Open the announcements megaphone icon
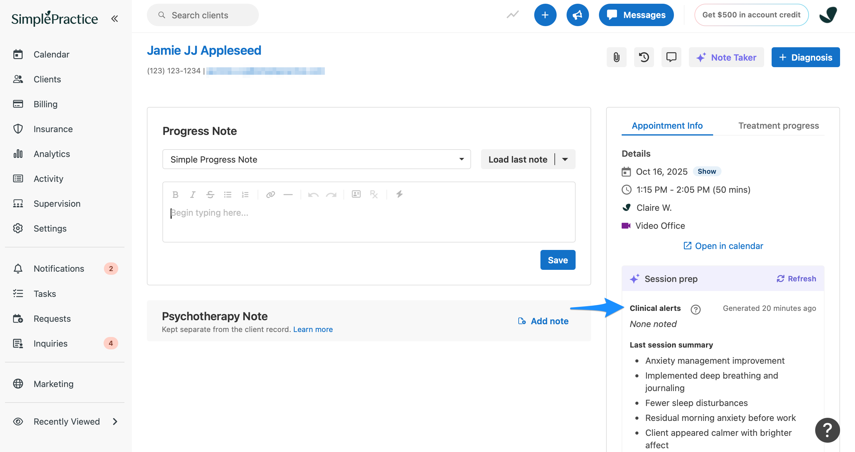The height and width of the screenshot is (452, 855). (577, 15)
